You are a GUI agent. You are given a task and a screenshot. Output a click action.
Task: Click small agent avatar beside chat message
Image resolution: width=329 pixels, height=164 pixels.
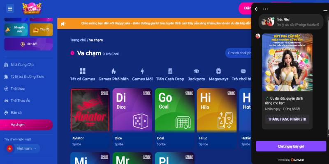click(258, 36)
